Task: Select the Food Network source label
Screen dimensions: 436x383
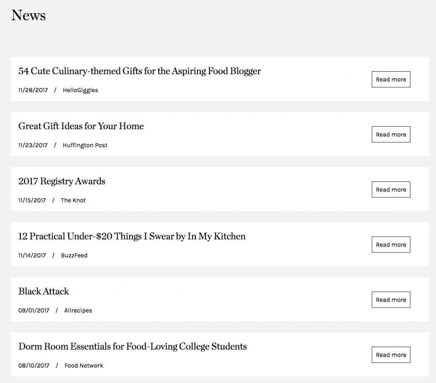Action: [x=84, y=366]
